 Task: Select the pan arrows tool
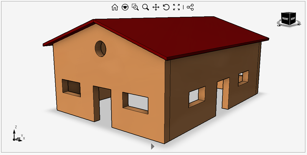[156, 7]
